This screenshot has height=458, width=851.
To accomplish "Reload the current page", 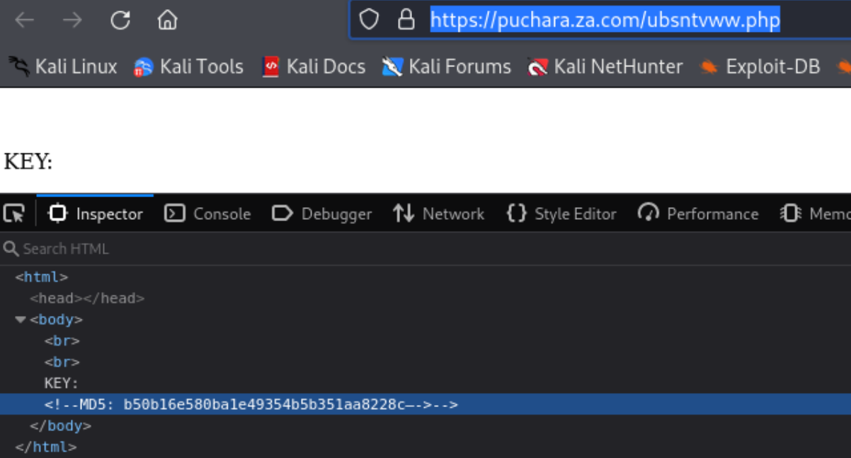I will (120, 20).
